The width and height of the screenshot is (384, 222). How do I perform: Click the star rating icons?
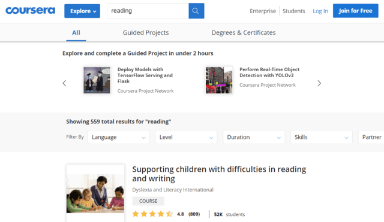(152, 214)
